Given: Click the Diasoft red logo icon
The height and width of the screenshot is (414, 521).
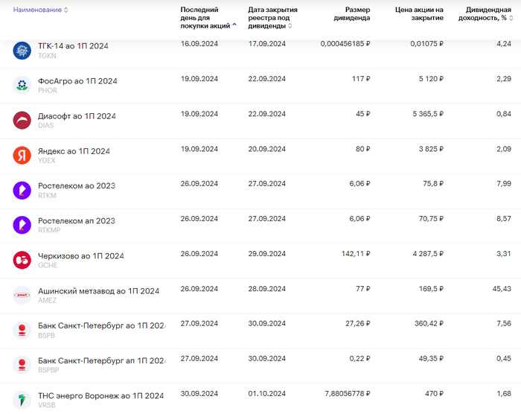Looking at the screenshot, I should 22,120.
